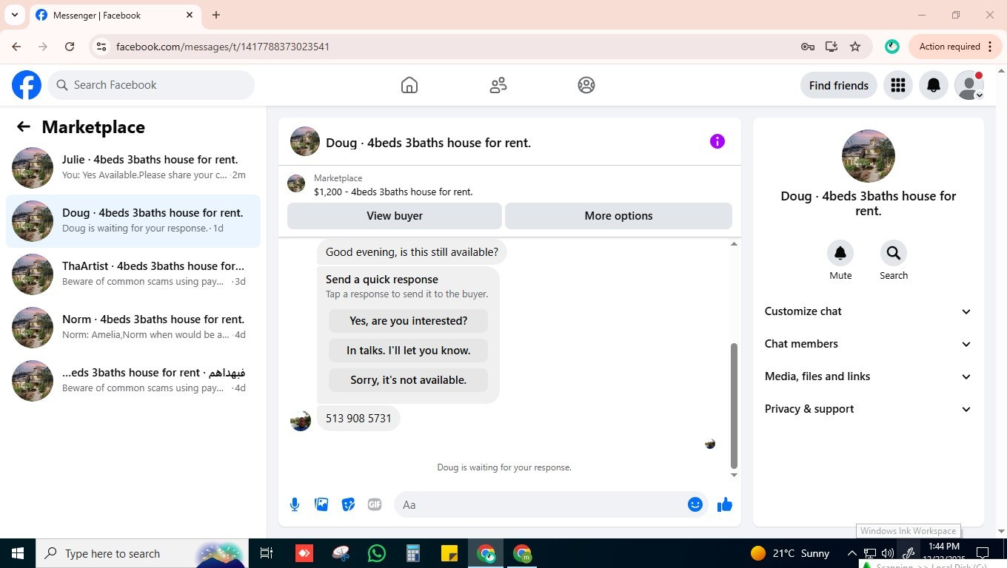
Task: Open the conversation information icon
Action: pyautogui.click(x=717, y=141)
